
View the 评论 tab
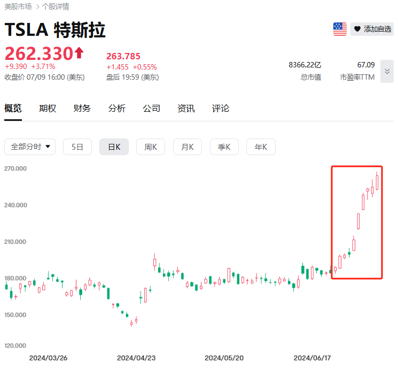click(221, 108)
